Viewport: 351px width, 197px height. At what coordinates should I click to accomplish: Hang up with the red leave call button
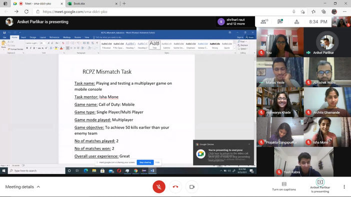[175, 187]
